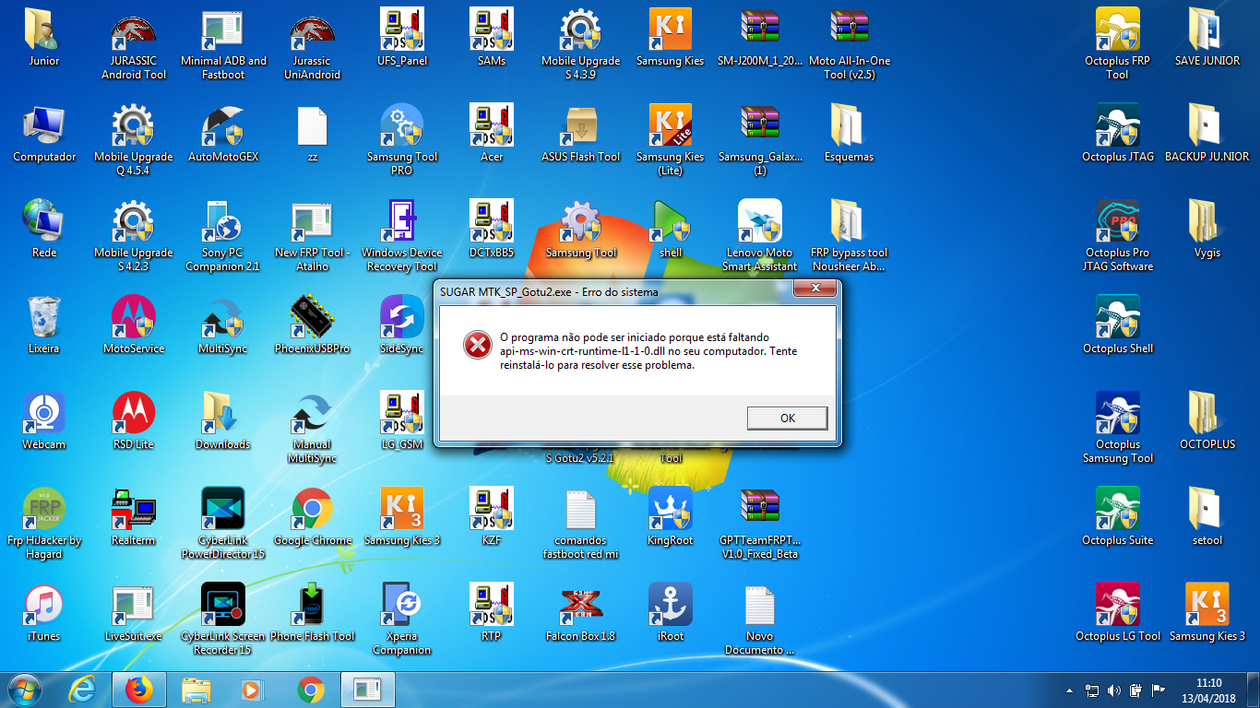This screenshot has width=1260, height=708.
Task: Launch the UFS_Panel shortcut
Action: 402,38
